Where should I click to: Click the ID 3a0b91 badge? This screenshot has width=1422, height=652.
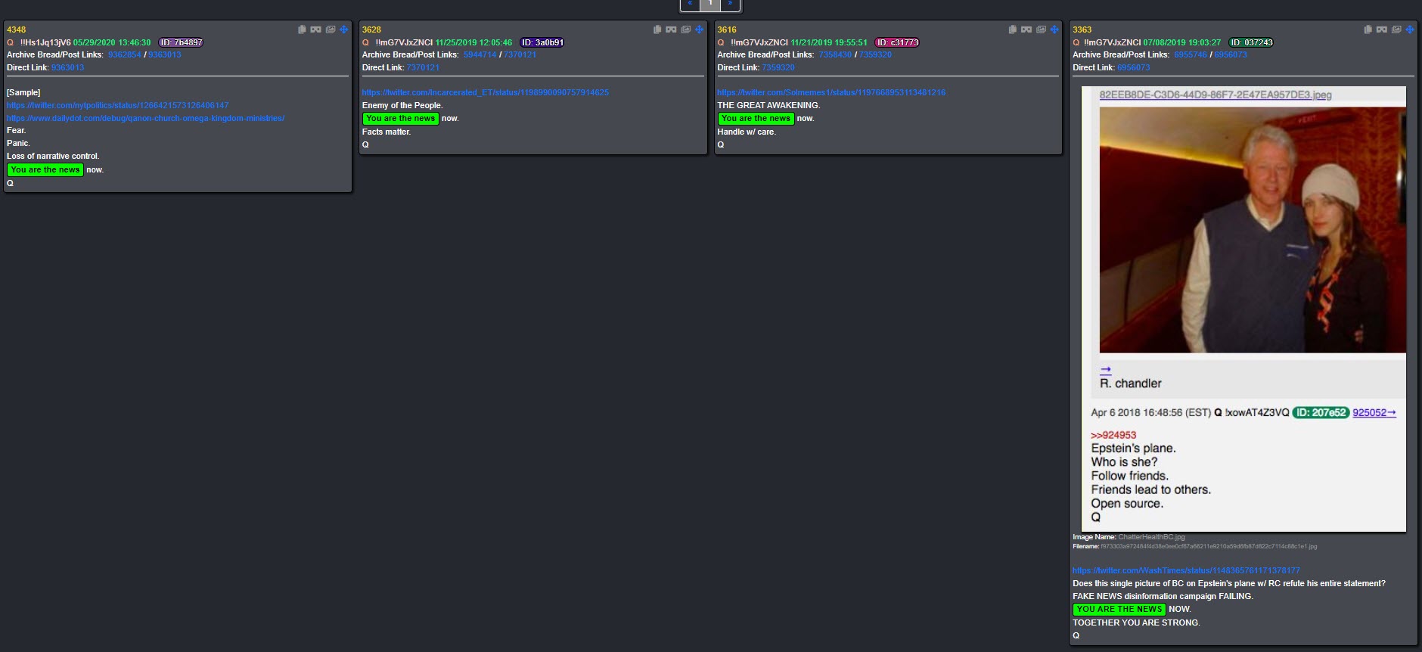click(542, 42)
